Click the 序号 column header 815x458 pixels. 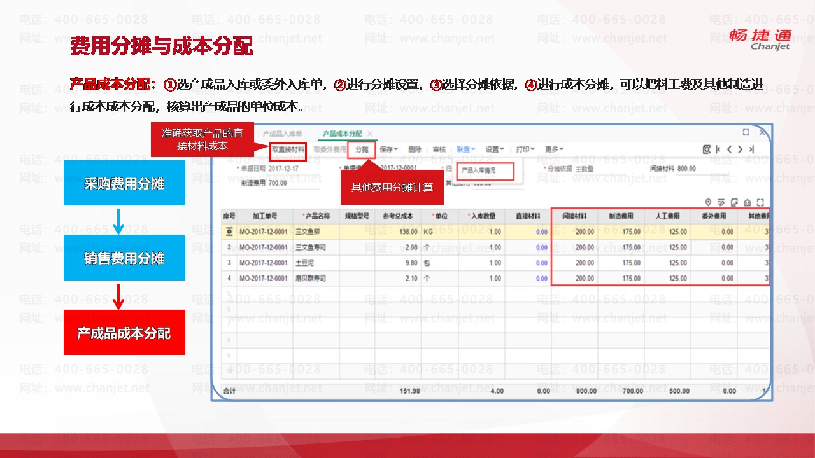click(229, 216)
